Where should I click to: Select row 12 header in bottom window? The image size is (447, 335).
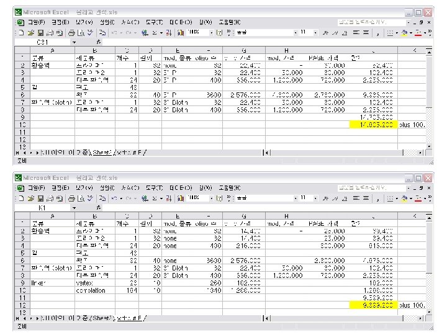coord(22,305)
